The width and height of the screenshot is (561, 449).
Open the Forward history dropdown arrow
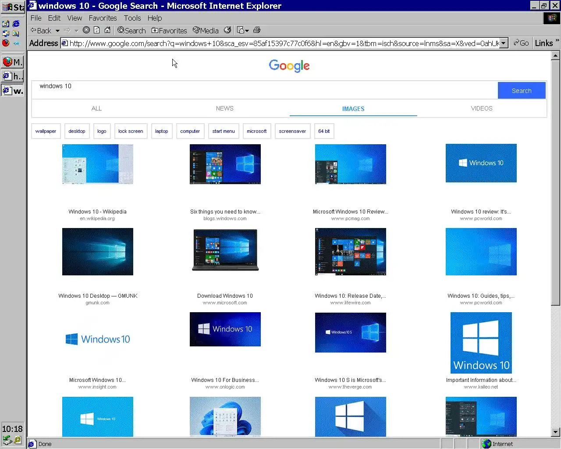tap(76, 31)
